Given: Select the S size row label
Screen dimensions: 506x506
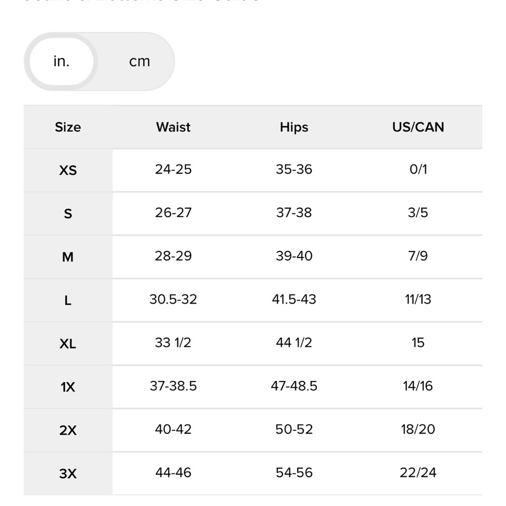Looking at the screenshot, I should point(68,214).
